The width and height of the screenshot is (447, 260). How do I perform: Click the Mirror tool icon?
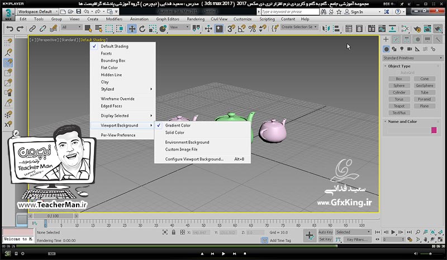(326, 29)
